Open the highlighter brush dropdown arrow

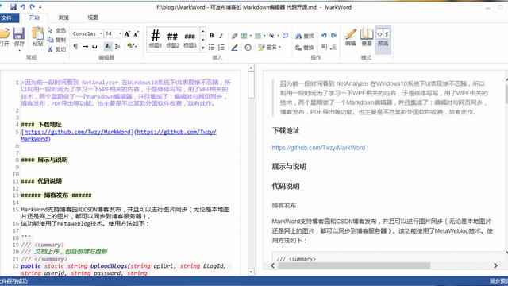point(136,46)
